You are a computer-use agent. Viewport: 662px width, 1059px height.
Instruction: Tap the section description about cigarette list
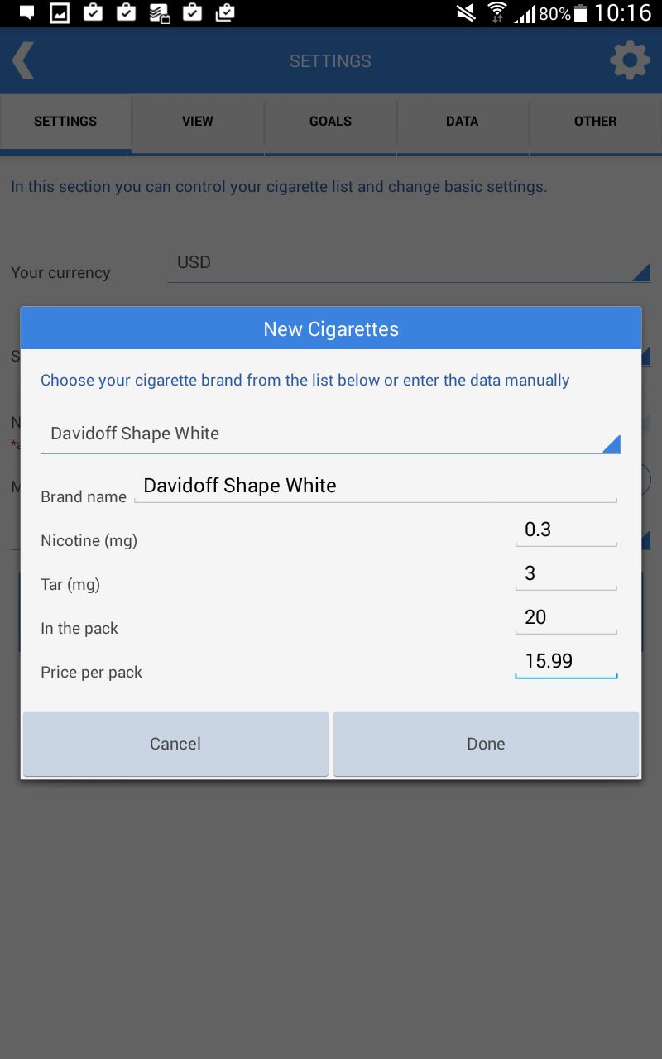point(279,187)
